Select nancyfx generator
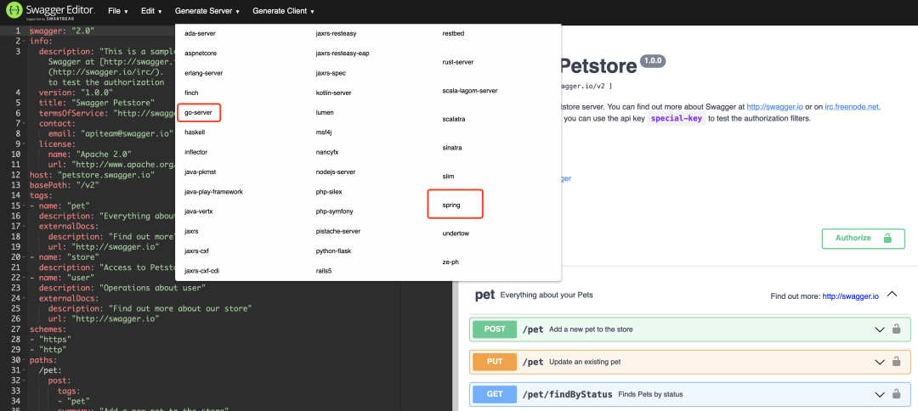918x411 pixels. tap(326, 152)
